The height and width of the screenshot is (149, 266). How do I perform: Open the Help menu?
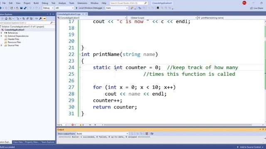(x=104, y=3)
